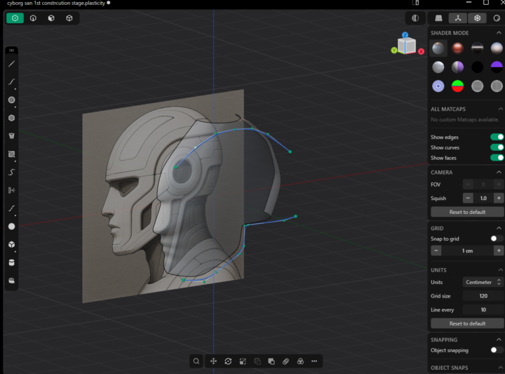Choose the red clay matcap shader
The height and width of the screenshot is (374, 505).
(x=457, y=48)
